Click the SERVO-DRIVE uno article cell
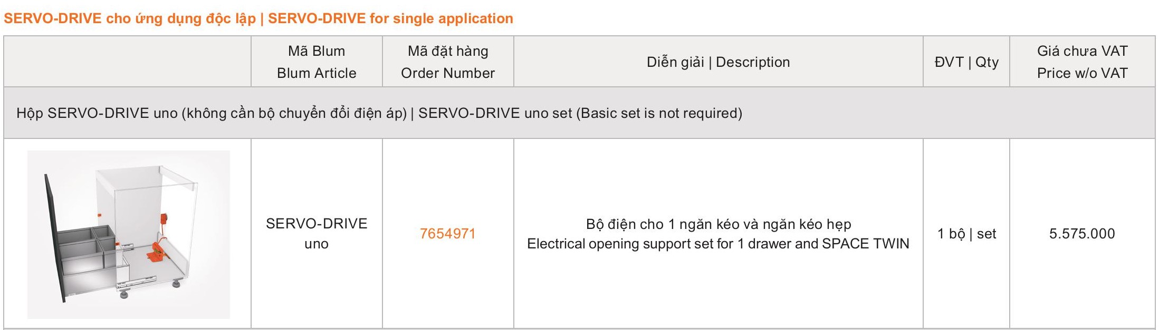The height and width of the screenshot is (330, 1159). [x=317, y=234]
